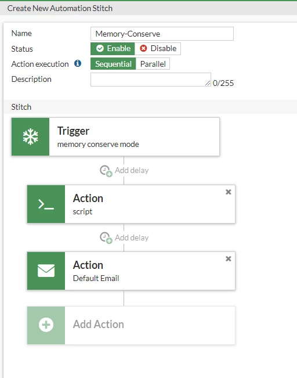Image resolution: width=297 pixels, height=378 pixels.
Task: Open the Action script card
Action: coord(131,204)
